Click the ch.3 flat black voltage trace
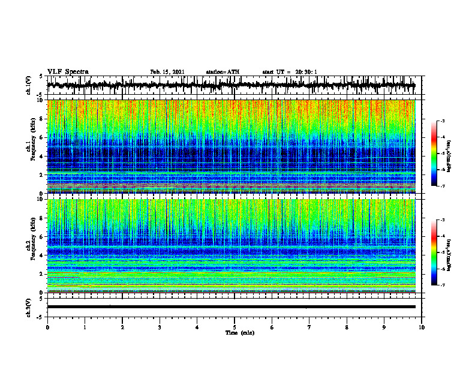The height and width of the screenshot is (367, 475). [x=231, y=307]
